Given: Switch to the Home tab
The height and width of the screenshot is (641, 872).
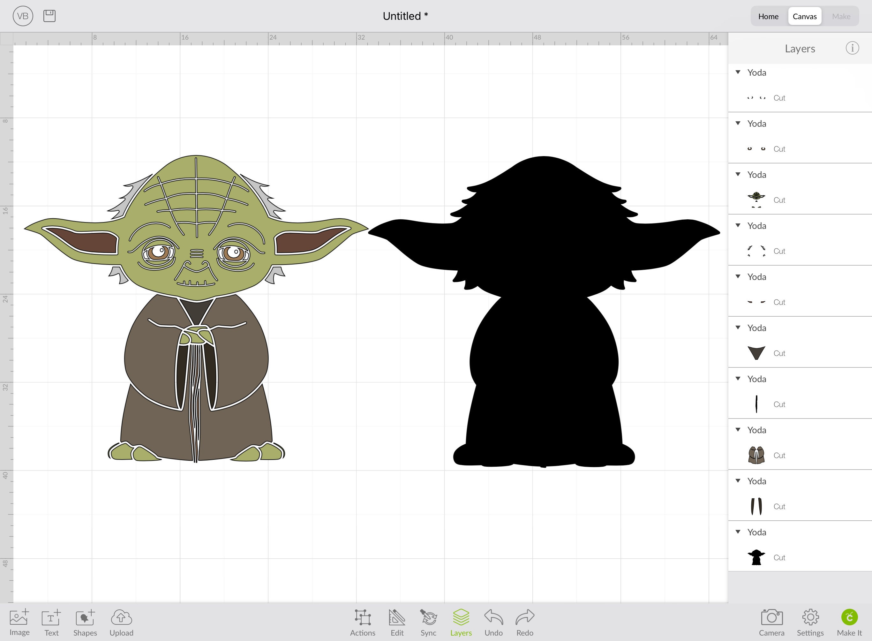Looking at the screenshot, I should coord(769,16).
